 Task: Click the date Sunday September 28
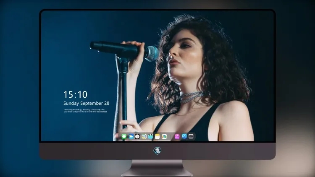click(x=87, y=103)
